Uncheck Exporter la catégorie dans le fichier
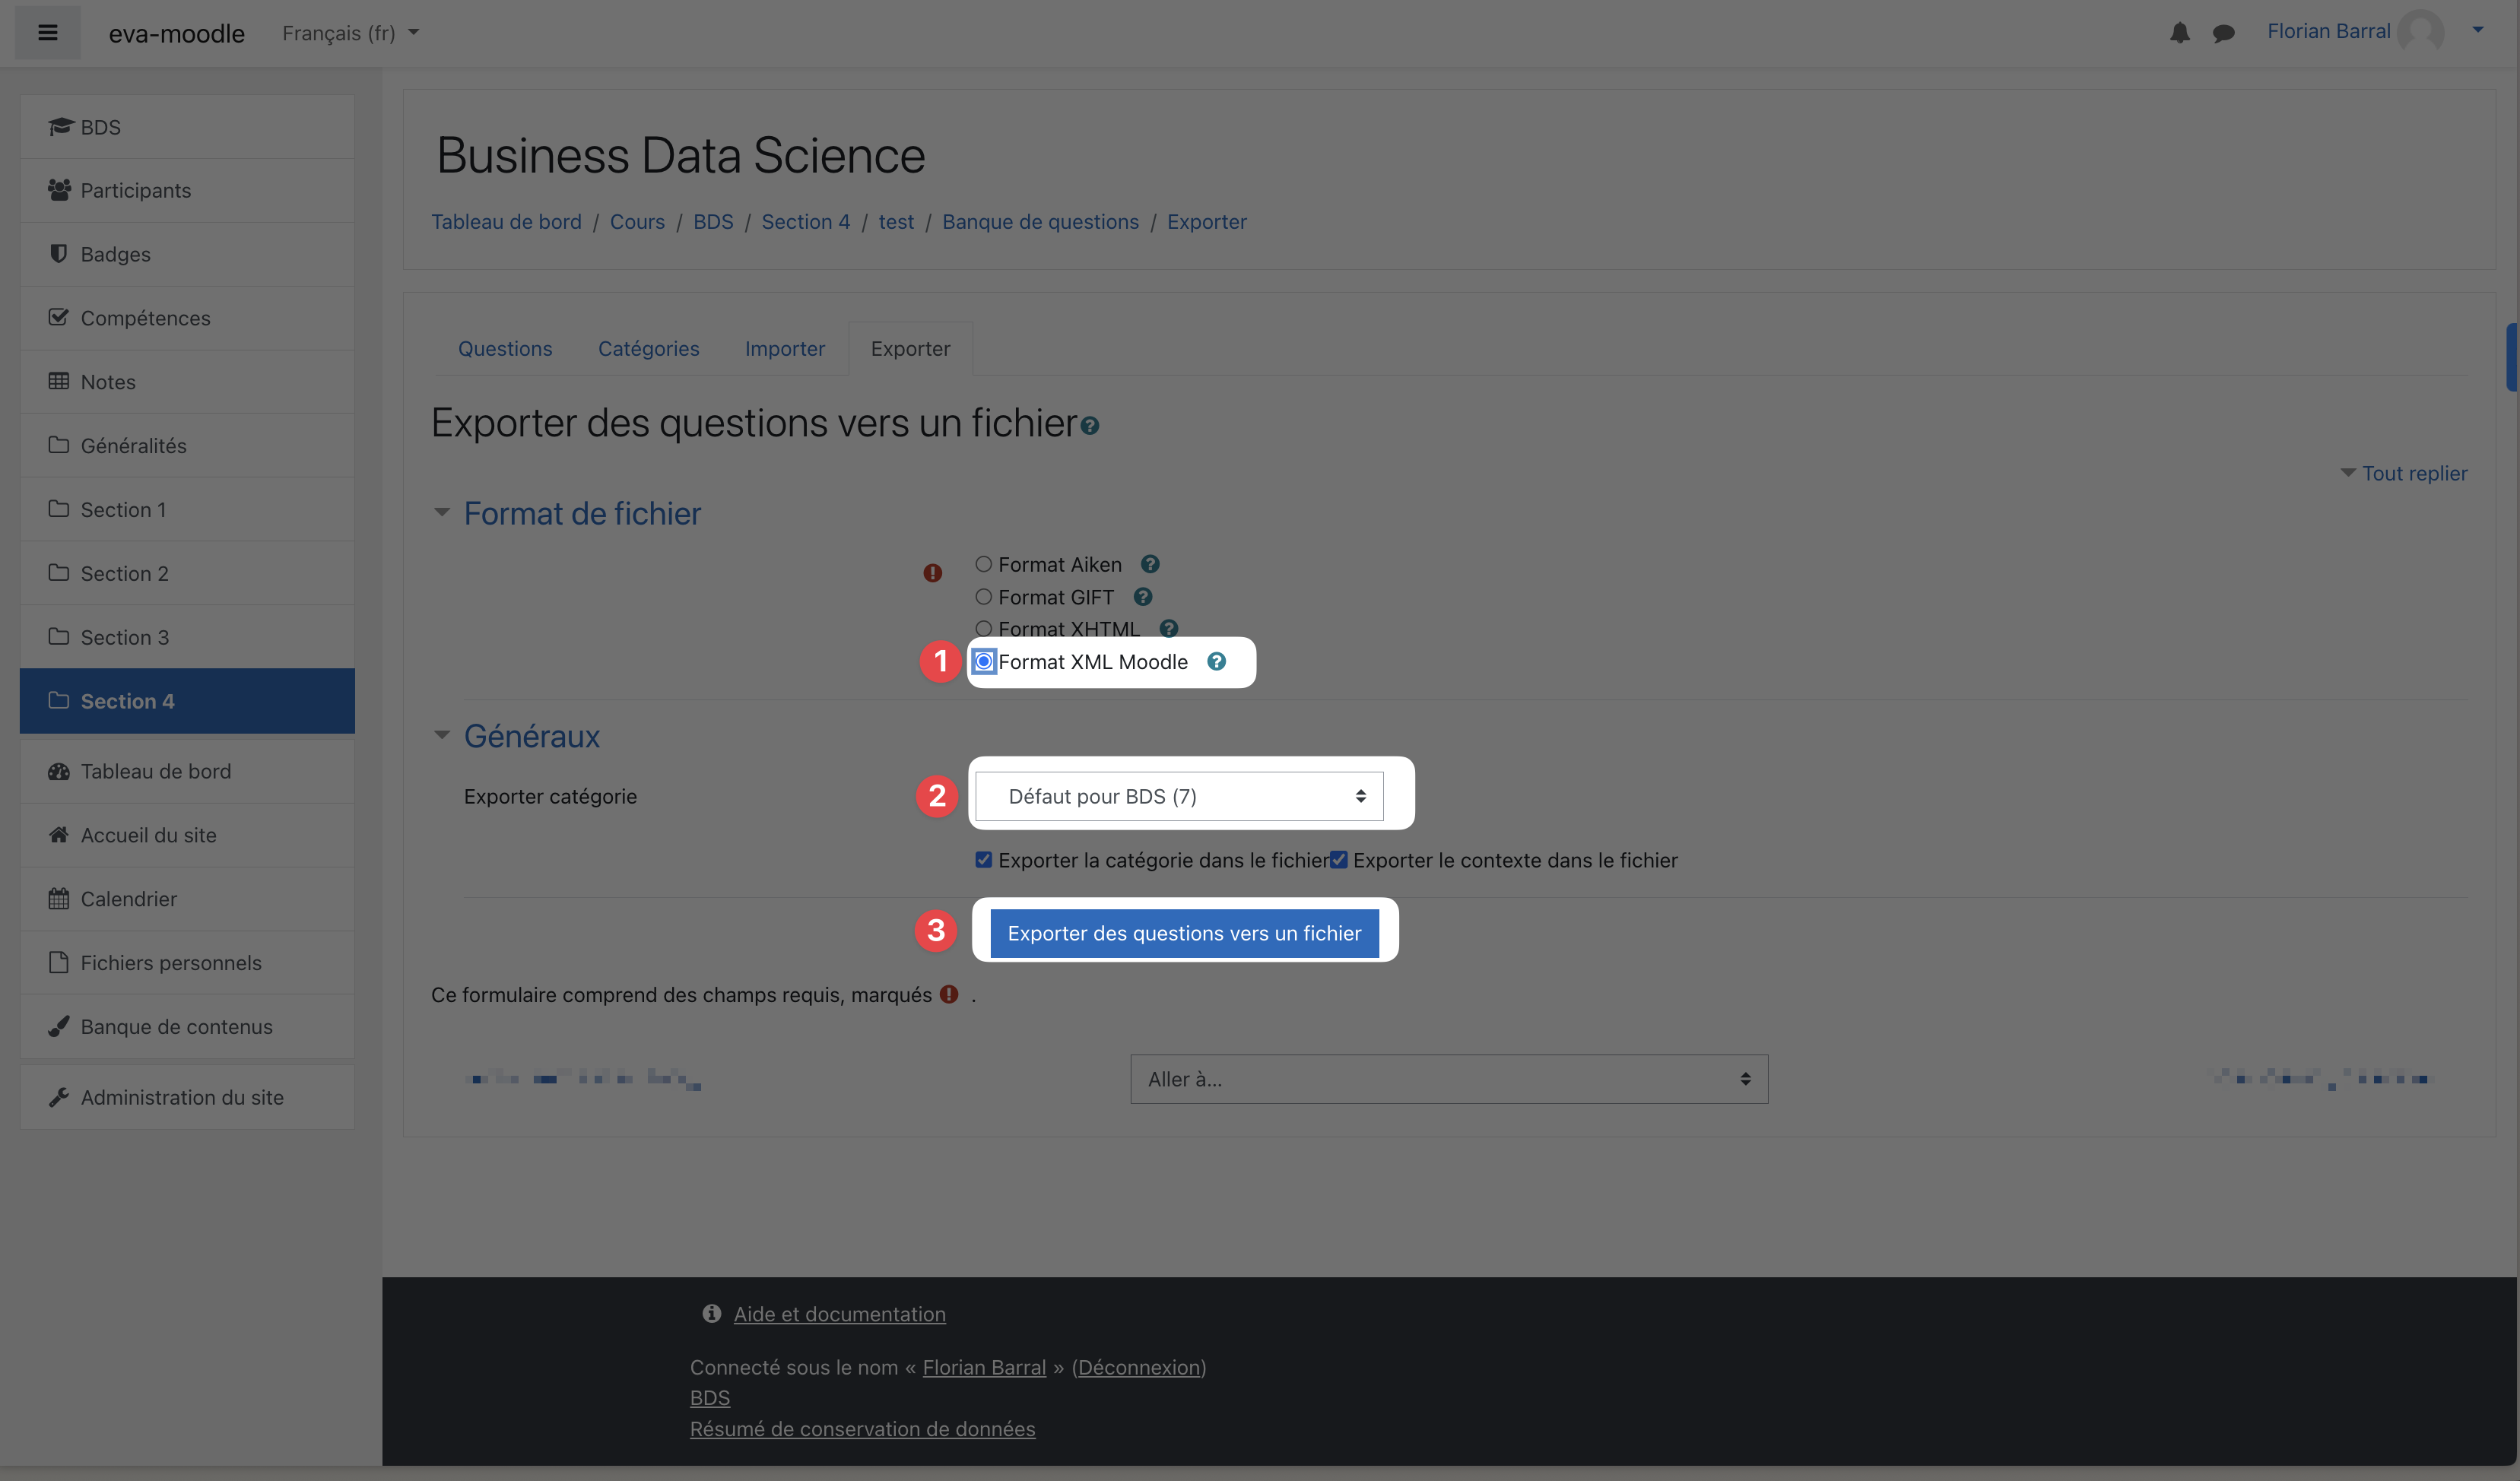This screenshot has width=2520, height=1481. point(984,860)
